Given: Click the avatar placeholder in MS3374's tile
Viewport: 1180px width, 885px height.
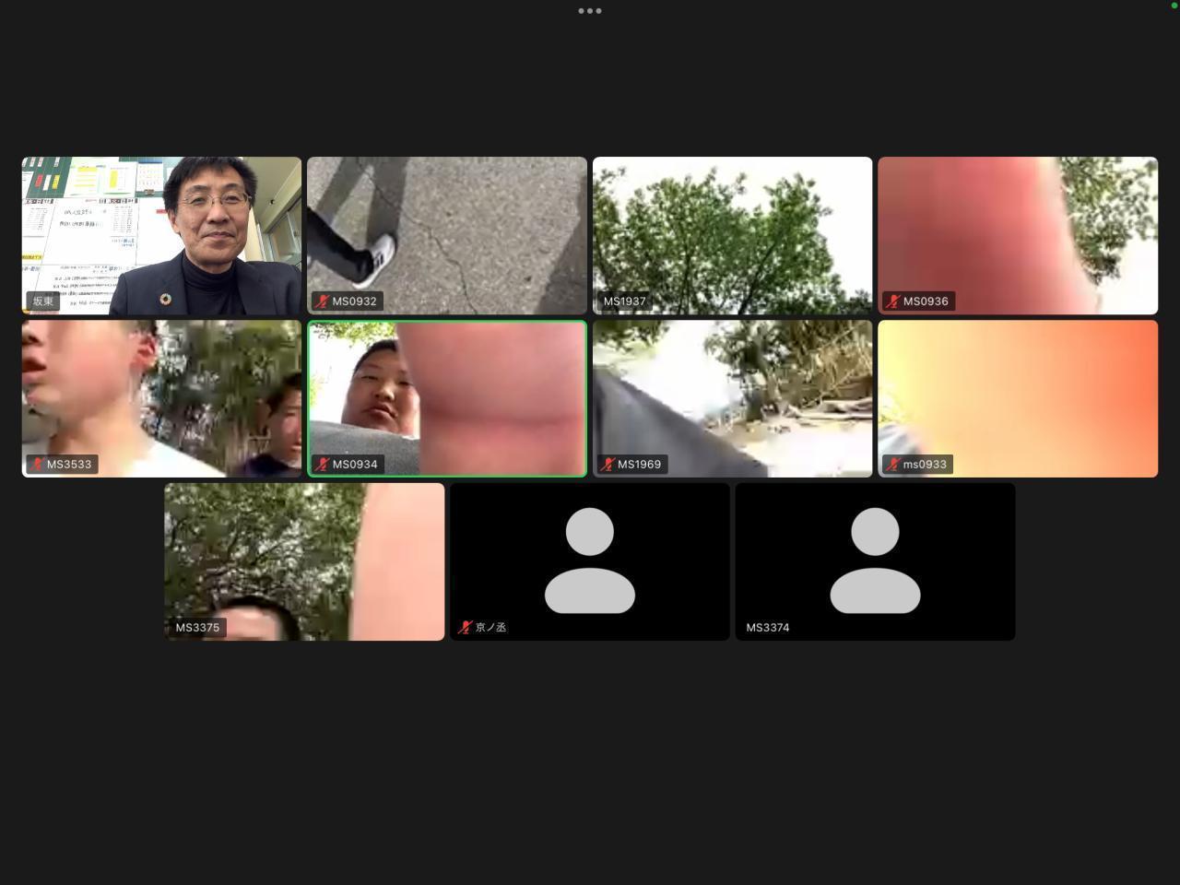Looking at the screenshot, I should (875, 560).
